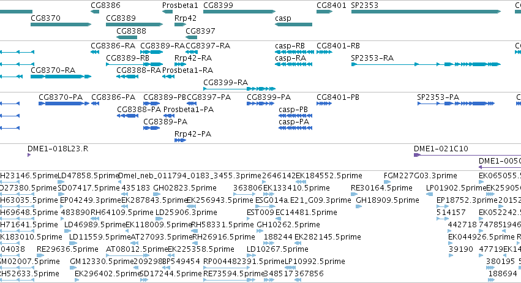Select EST EK282145.5prime label
The width and height of the screenshot is (521, 283).
click(328, 237)
